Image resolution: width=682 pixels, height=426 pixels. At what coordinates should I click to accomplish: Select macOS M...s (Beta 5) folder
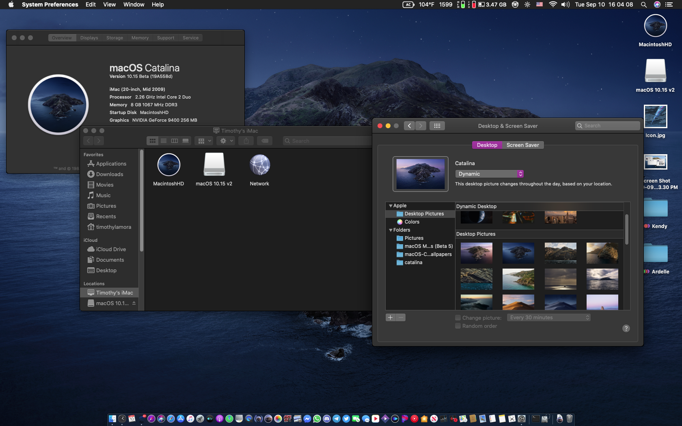click(420, 246)
